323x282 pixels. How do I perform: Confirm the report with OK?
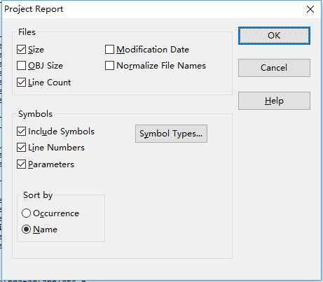point(274,36)
